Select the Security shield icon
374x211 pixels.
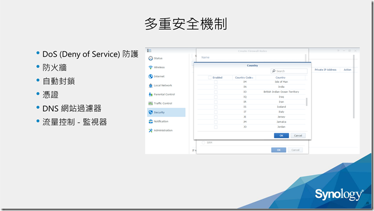(150, 112)
